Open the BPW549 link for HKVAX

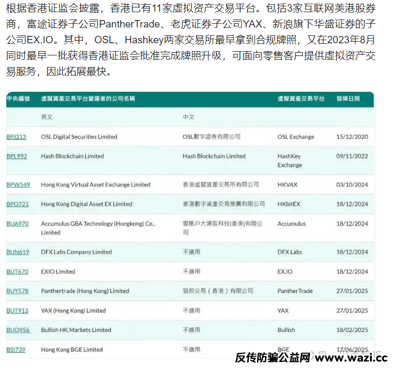18,185
